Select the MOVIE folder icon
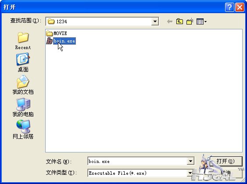The height and width of the screenshot is (184, 247). click(x=50, y=33)
